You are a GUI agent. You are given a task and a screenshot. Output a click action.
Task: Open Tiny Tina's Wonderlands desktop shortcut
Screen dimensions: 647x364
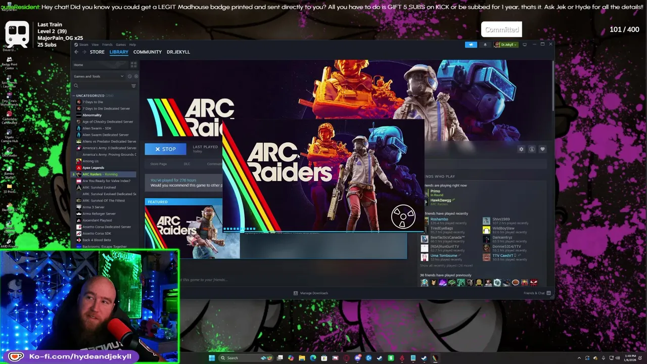pos(9,100)
